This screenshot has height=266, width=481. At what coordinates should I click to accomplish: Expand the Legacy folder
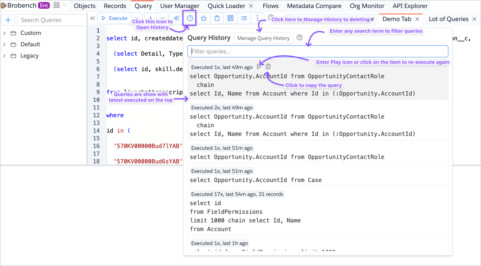coord(5,56)
